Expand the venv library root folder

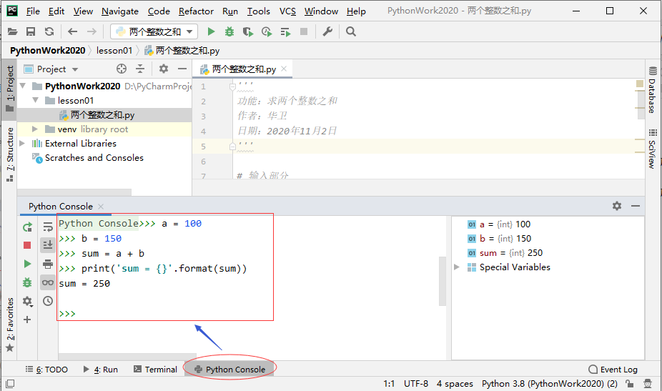(x=35, y=129)
